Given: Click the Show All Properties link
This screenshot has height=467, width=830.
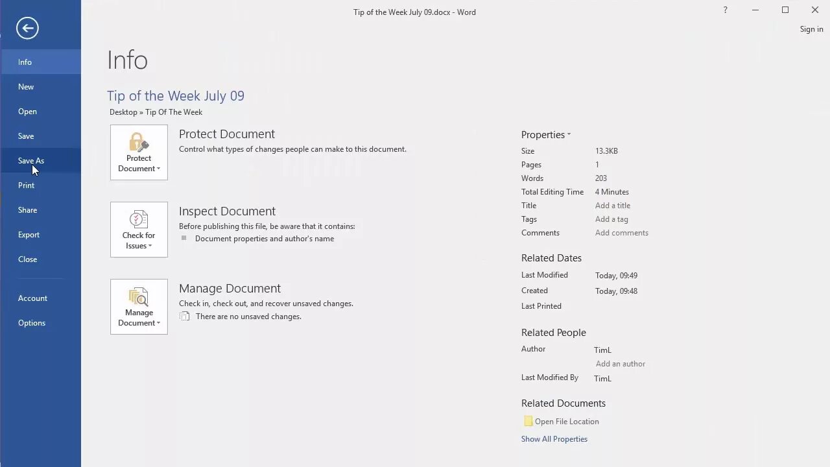Looking at the screenshot, I should [x=554, y=439].
